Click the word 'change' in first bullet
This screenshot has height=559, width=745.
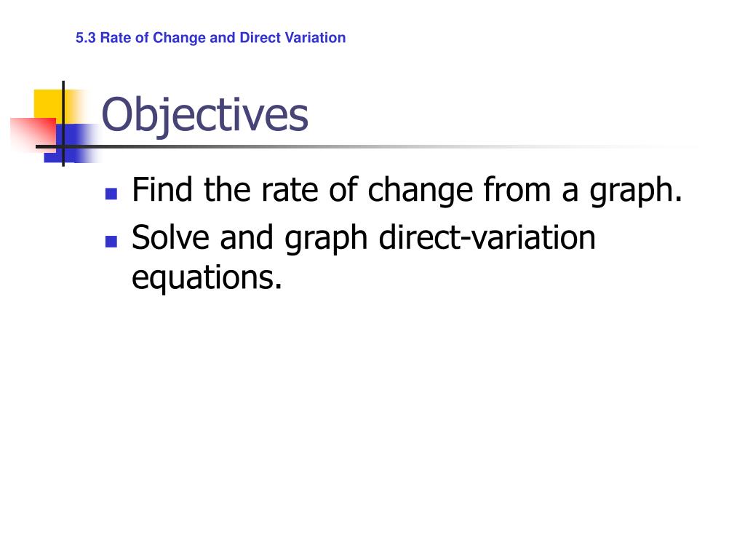click(x=420, y=191)
